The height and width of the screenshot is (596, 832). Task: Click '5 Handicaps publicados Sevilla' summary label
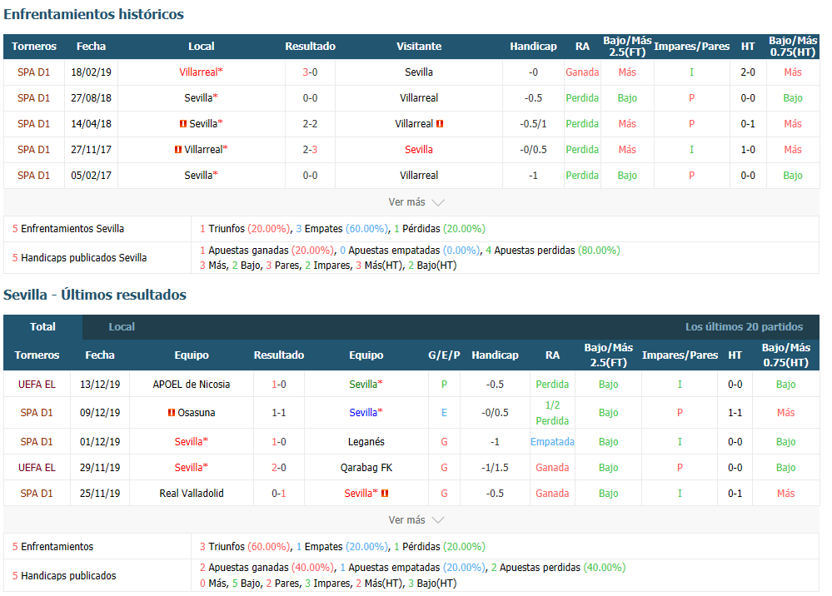tap(80, 258)
